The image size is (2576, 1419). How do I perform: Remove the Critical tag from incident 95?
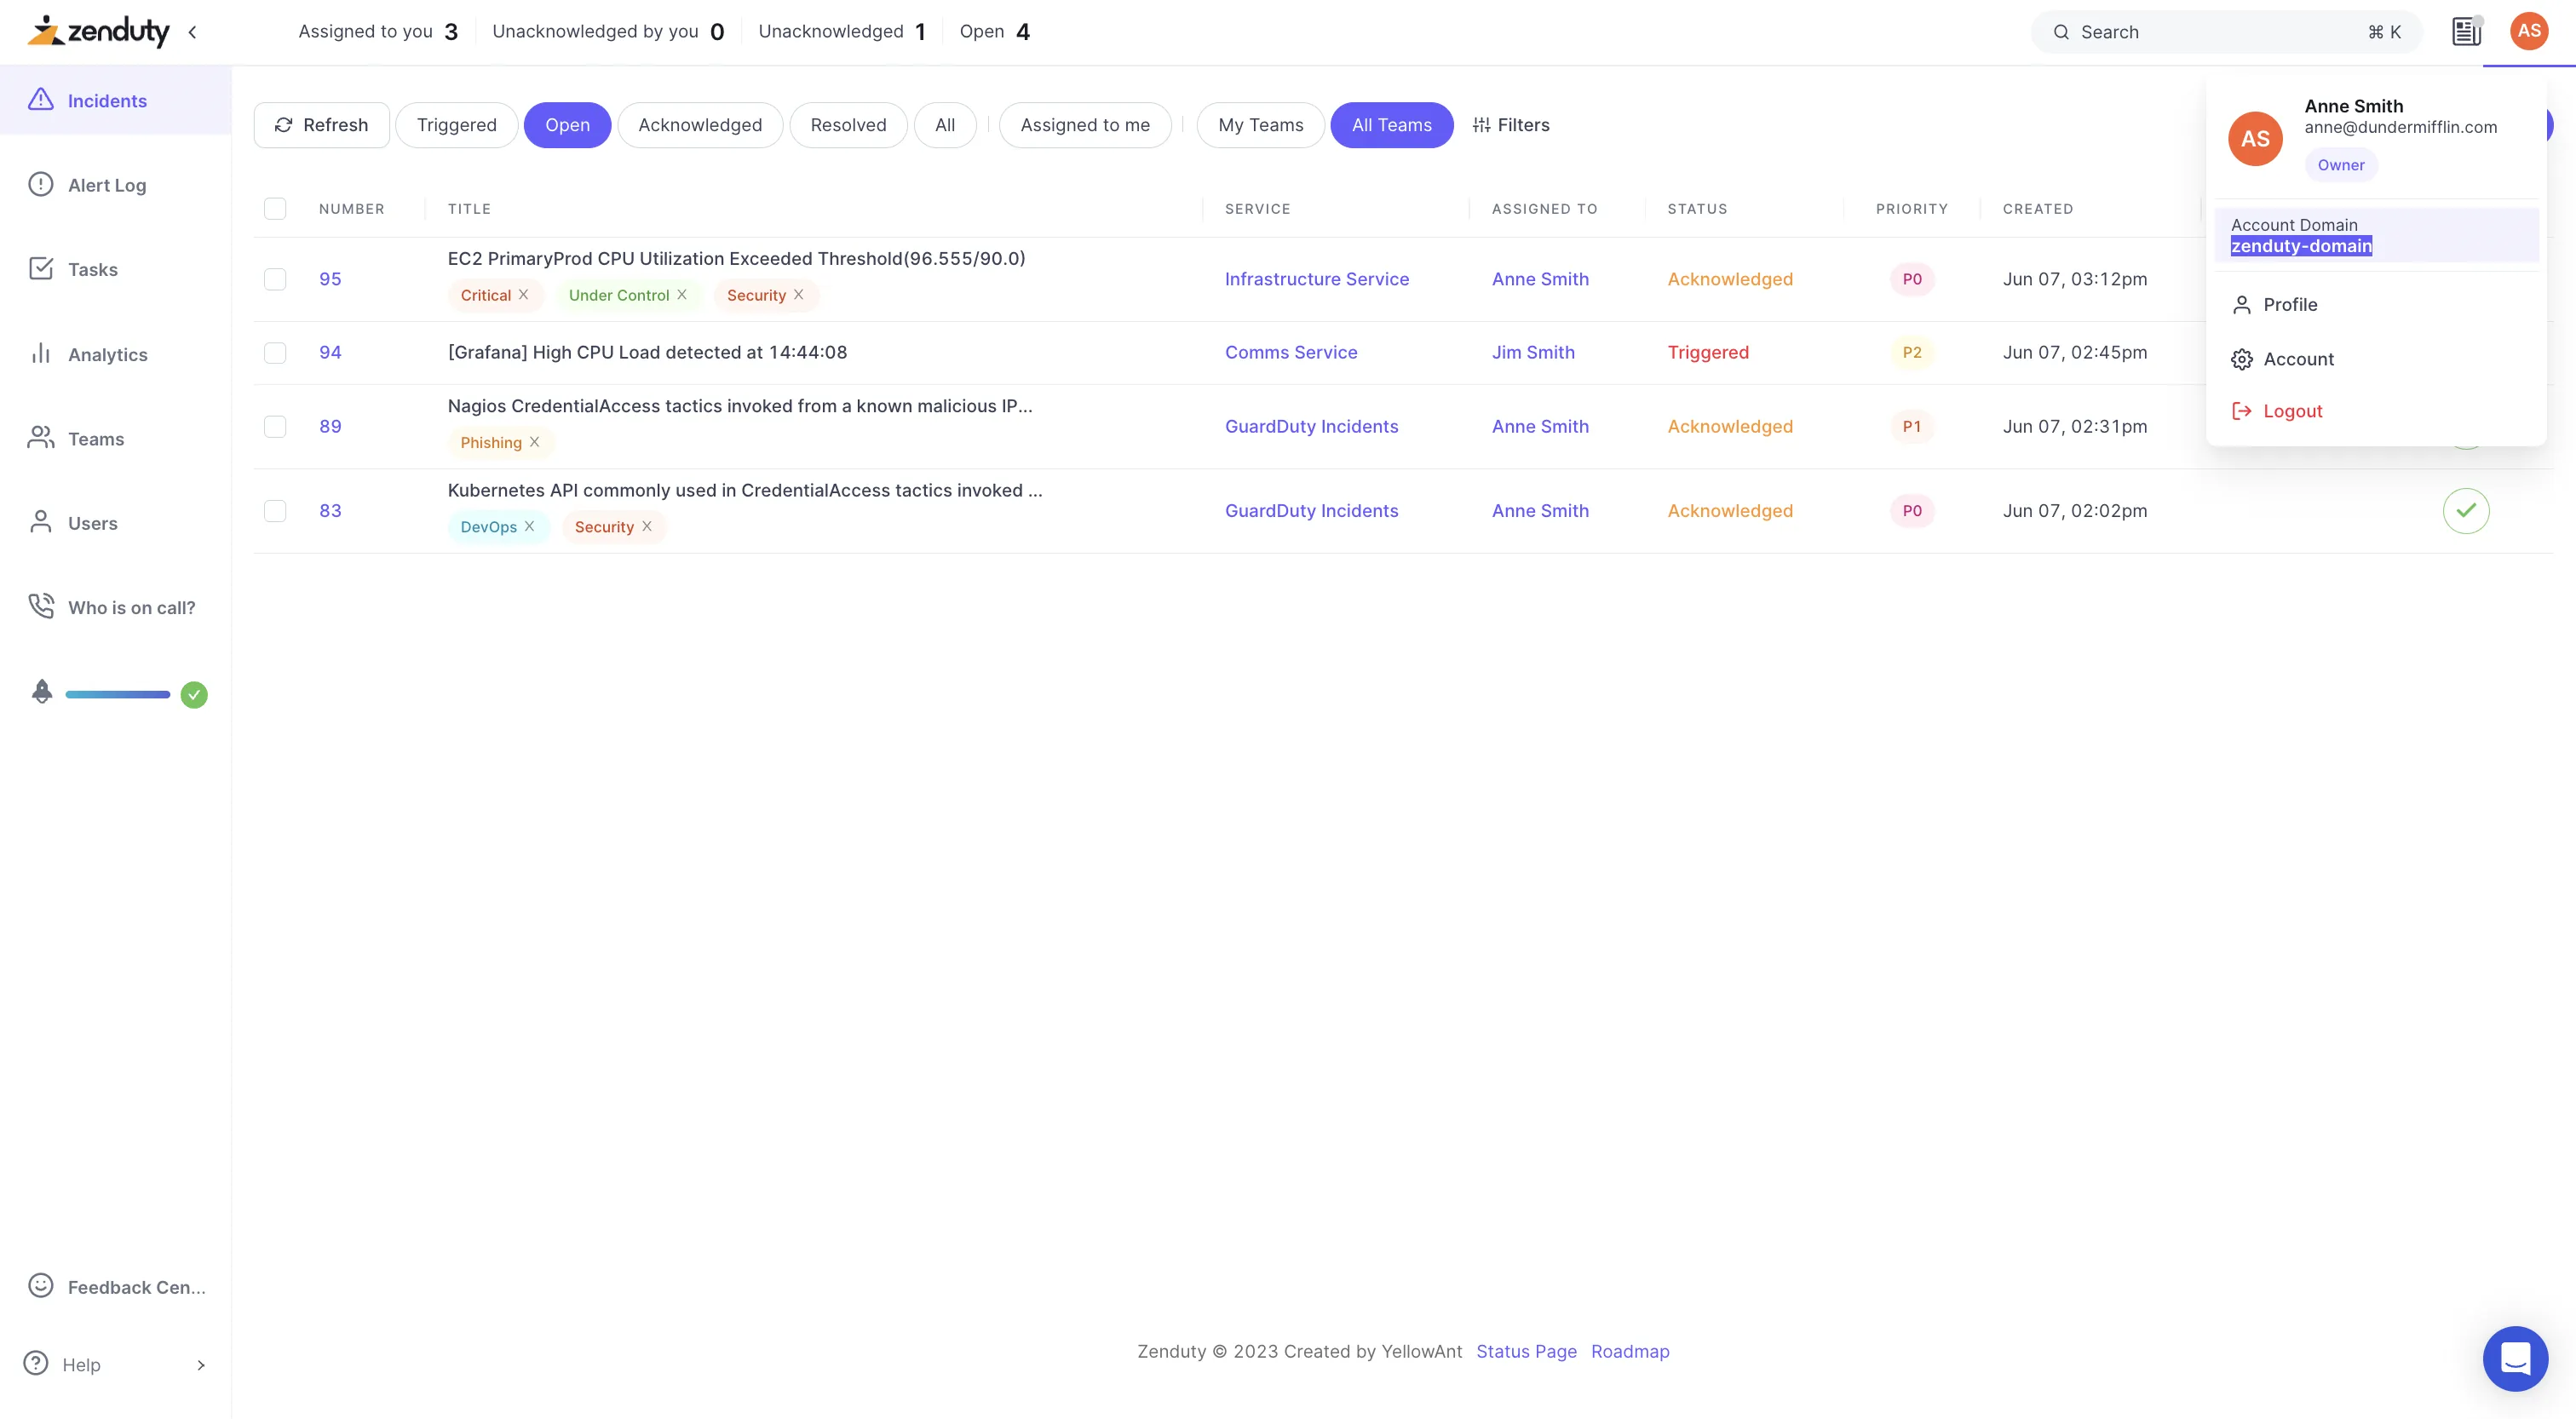pos(523,295)
